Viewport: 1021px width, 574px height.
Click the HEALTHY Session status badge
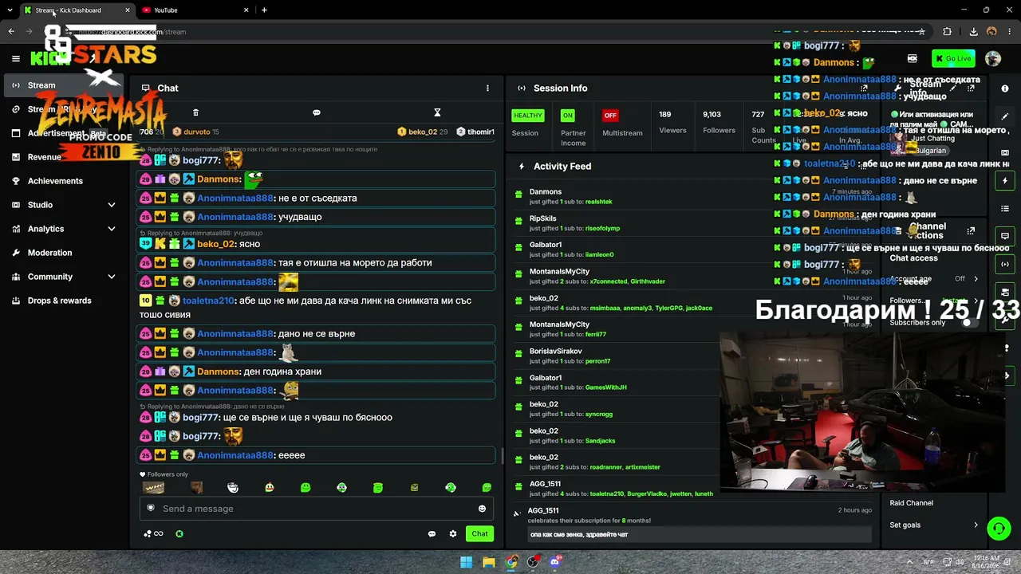527,116
